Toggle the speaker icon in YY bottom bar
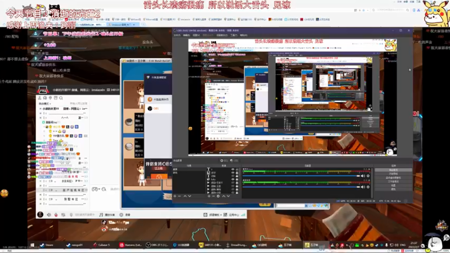 pos(49,215)
